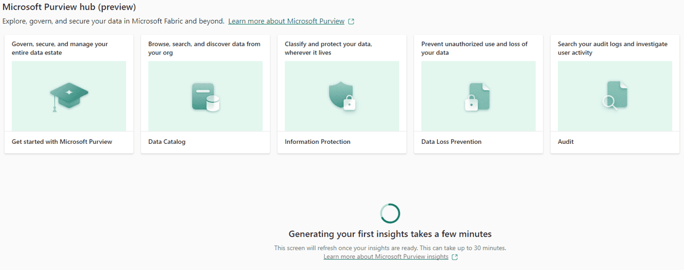Click 'Govern, secure, and manage your entire data estate' text
The height and width of the screenshot is (270, 684).
(x=60, y=48)
